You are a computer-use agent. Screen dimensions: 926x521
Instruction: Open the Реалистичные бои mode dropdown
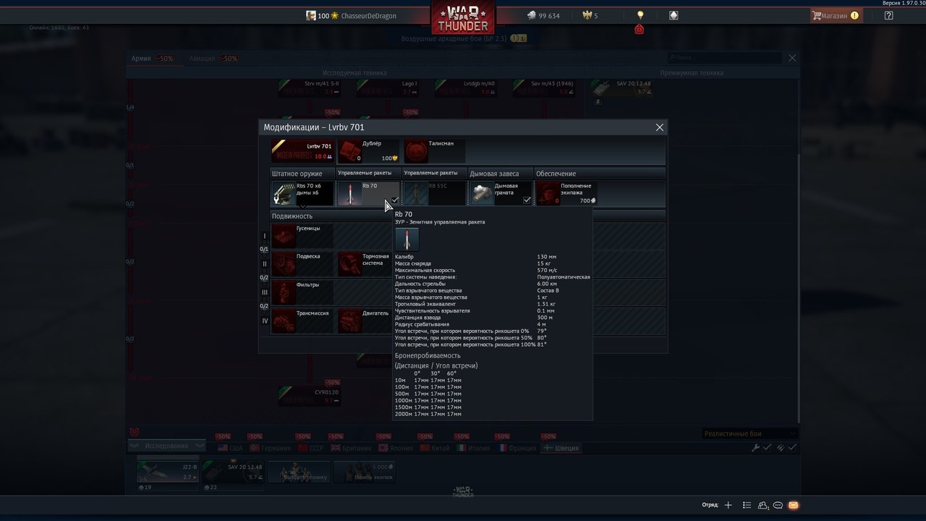[749, 433]
